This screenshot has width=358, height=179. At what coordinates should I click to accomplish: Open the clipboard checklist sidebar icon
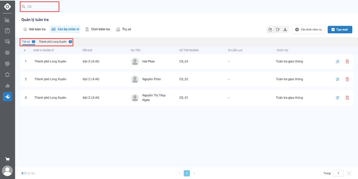click(x=7, y=31)
